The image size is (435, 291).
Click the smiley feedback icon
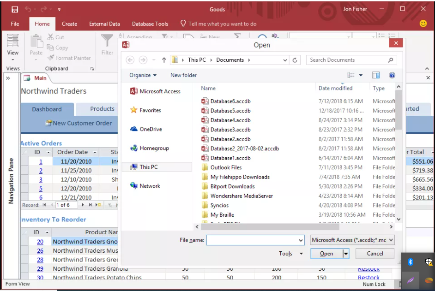coord(423,24)
